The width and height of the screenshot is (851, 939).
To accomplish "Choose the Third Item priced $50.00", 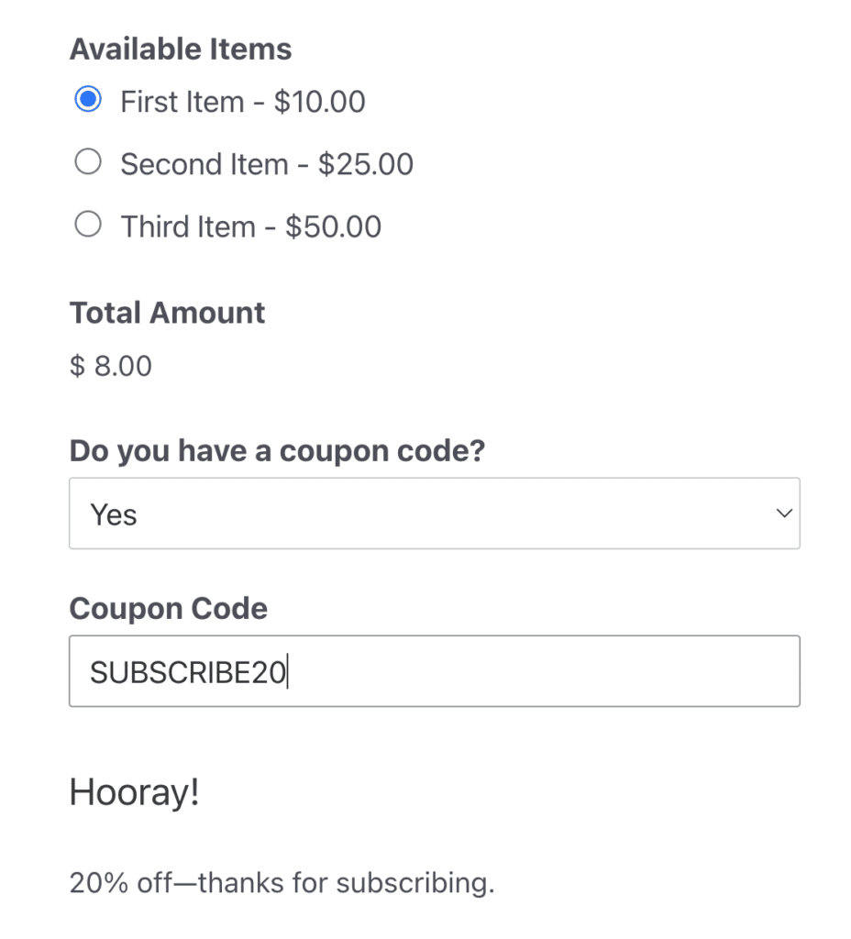I will (x=87, y=224).
